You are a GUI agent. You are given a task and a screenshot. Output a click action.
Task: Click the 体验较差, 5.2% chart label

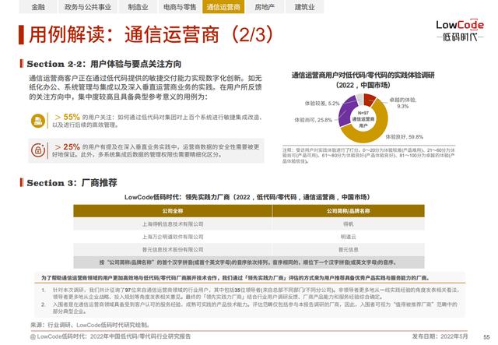coord(322,104)
